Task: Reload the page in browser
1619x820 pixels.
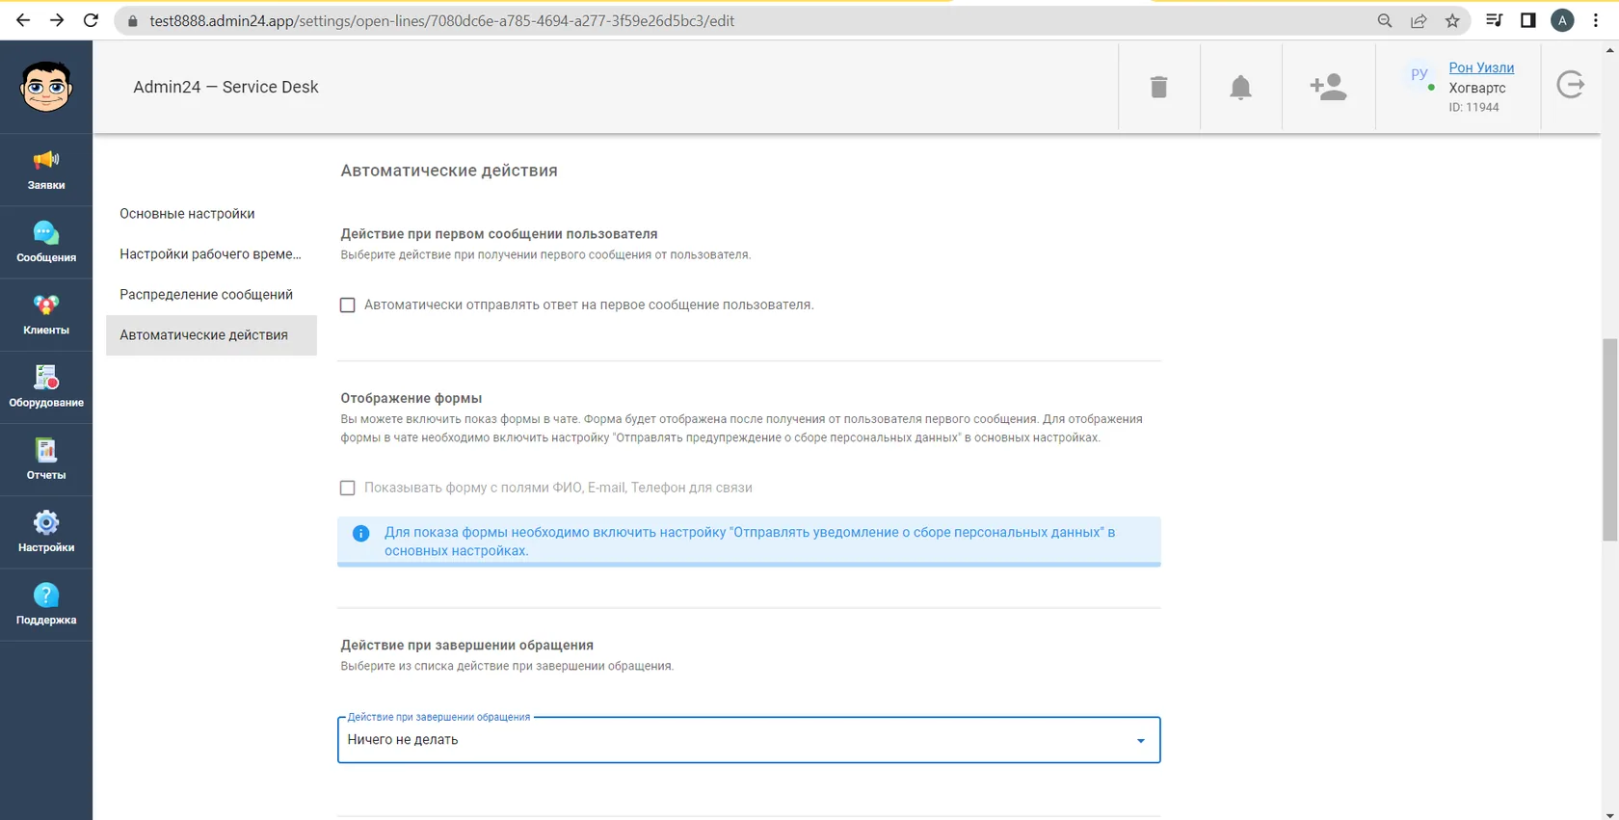Action: [91, 20]
